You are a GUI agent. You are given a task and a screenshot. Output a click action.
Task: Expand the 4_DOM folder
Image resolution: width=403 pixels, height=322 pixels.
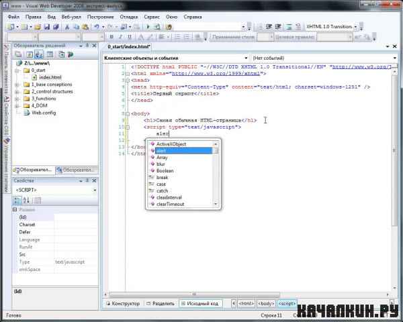[17, 106]
